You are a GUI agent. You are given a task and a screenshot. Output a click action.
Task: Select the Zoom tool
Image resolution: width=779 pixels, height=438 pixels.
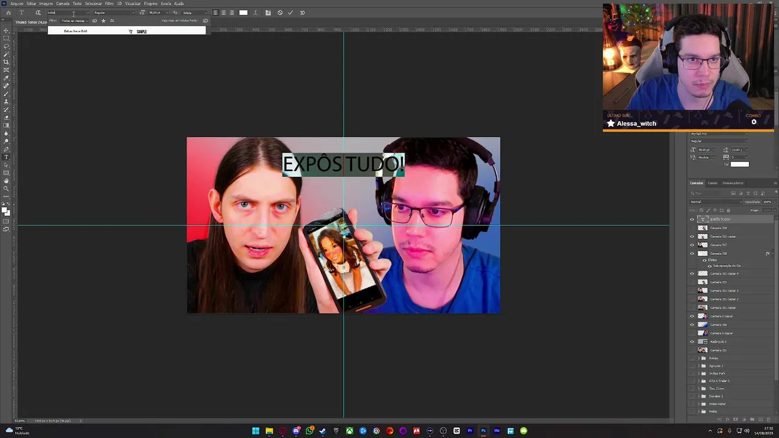pos(7,189)
